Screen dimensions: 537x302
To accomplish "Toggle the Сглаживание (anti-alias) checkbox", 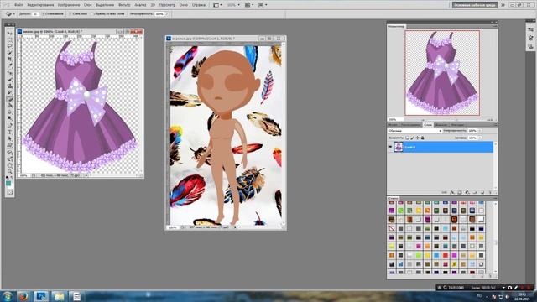I will click(x=44, y=14).
